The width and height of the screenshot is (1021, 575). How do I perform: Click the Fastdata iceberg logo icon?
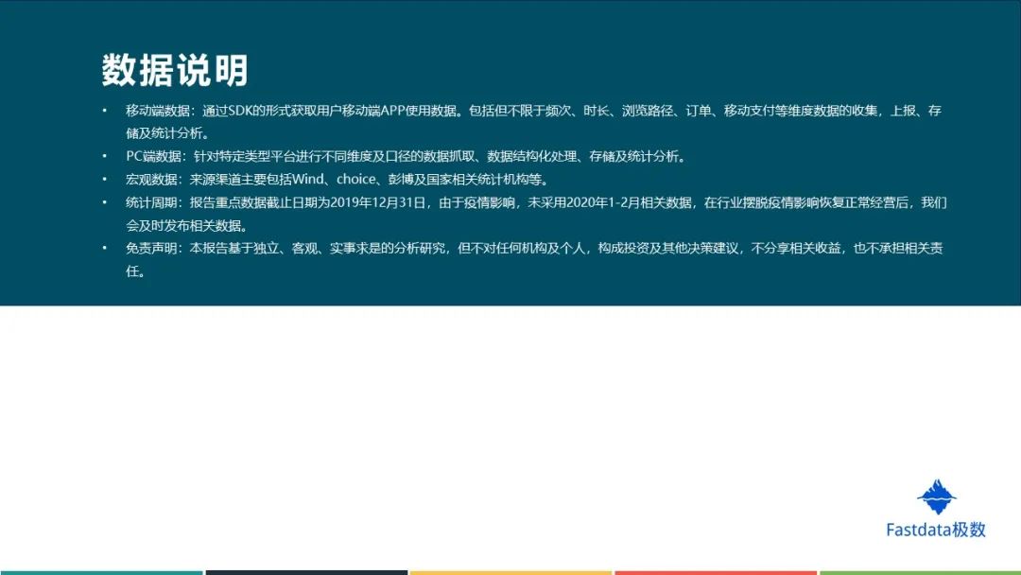tap(936, 497)
